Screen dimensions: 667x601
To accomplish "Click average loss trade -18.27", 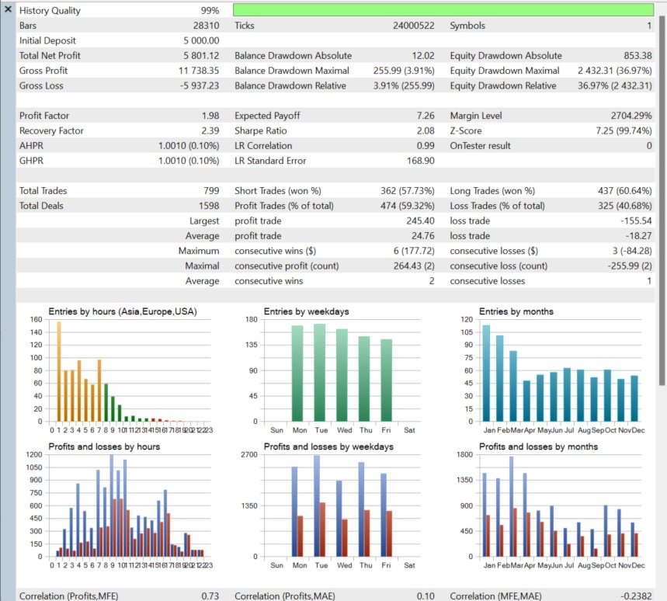I will pos(639,236).
